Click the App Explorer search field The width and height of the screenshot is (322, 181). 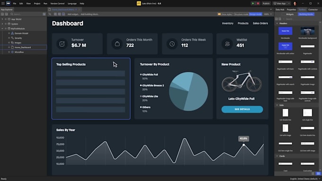click(x=26, y=14)
